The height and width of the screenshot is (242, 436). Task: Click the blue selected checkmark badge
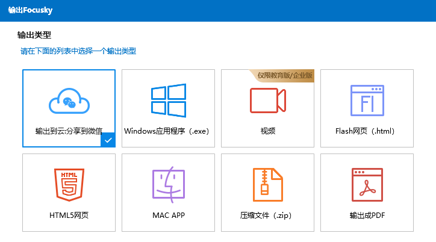pos(108,140)
